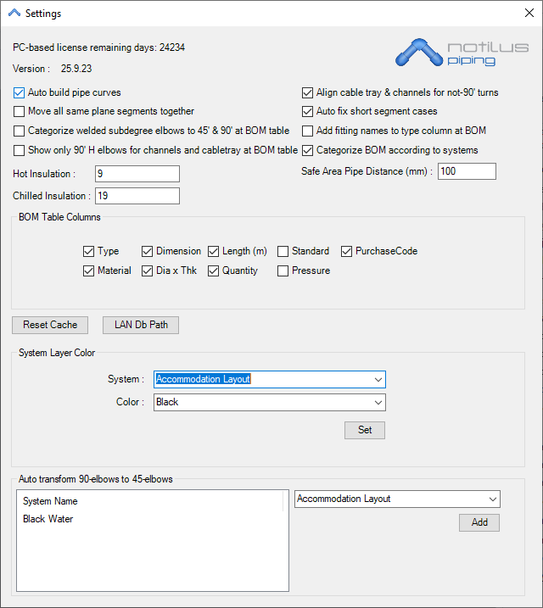543x608 pixels.
Task: Click Add to include system for elbows
Action: coord(479,522)
